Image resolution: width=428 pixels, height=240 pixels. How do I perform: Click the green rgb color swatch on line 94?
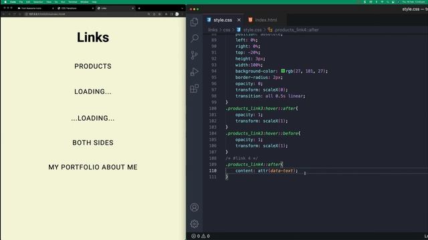[x=283, y=71]
